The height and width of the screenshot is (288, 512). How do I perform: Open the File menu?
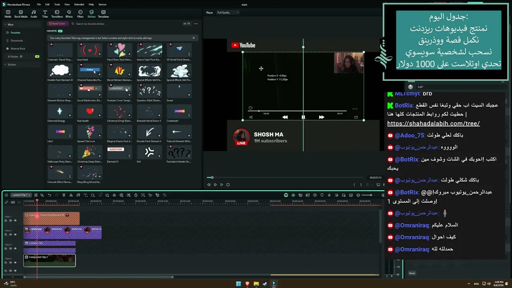pyautogui.click(x=39, y=4)
